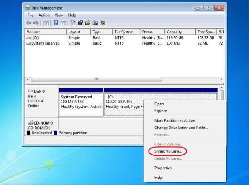Sort by the File System column header
This screenshot has width=249, height=185.
(x=126, y=32)
